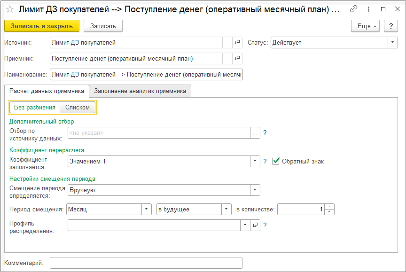Open the Расчет данных приемника tab
This screenshot has width=406, height=272.
[47, 91]
